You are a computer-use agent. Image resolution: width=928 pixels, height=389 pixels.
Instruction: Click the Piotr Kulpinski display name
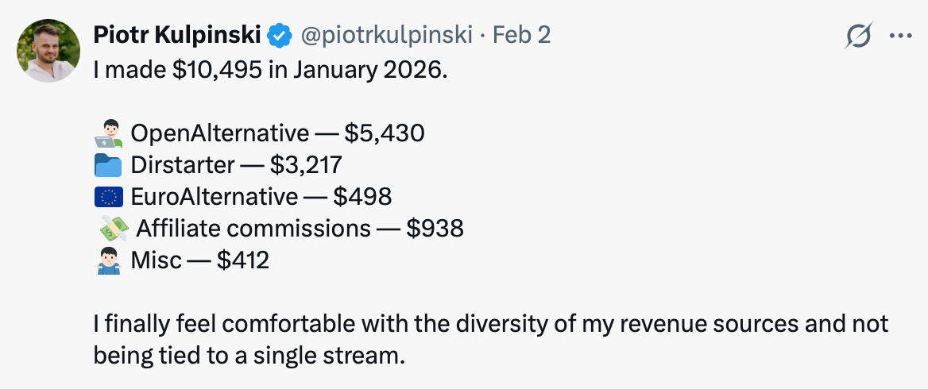point(177,35)
